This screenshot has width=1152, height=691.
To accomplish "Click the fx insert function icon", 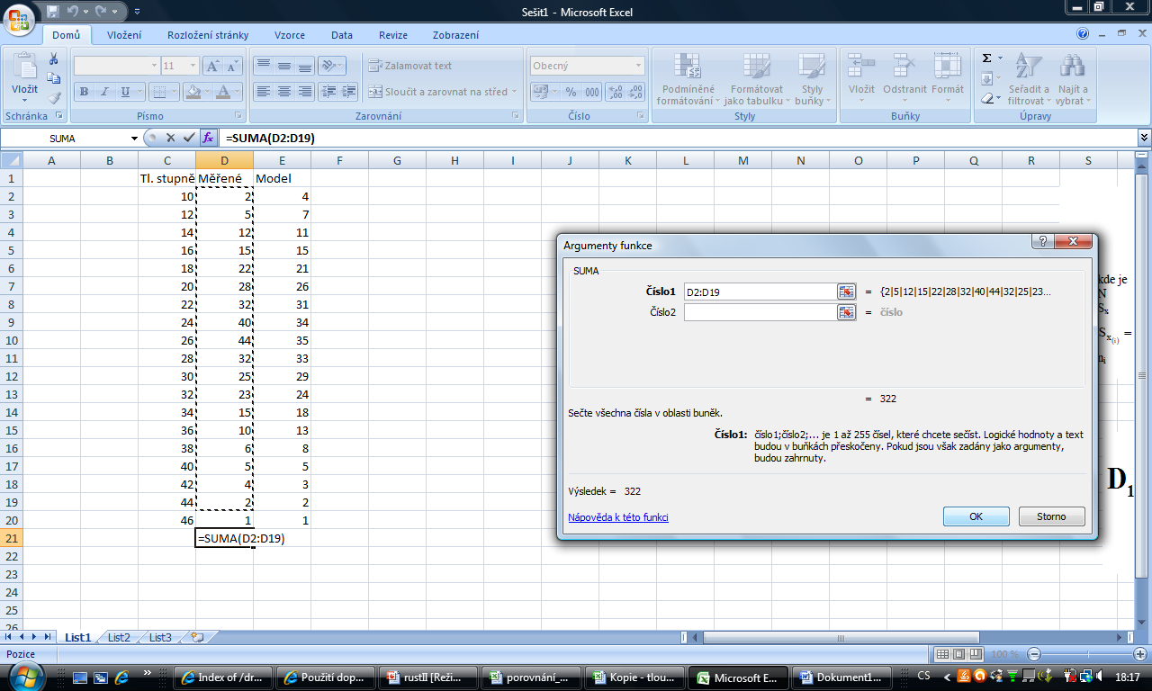I will (x=208, y=138).
